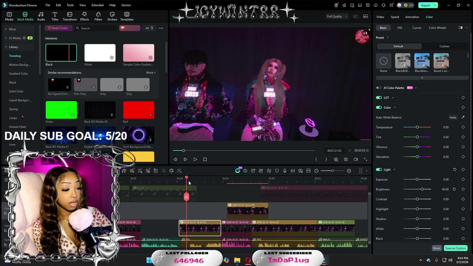
Task: Expand the AI Media tree item
Action: tap(6, 38)
